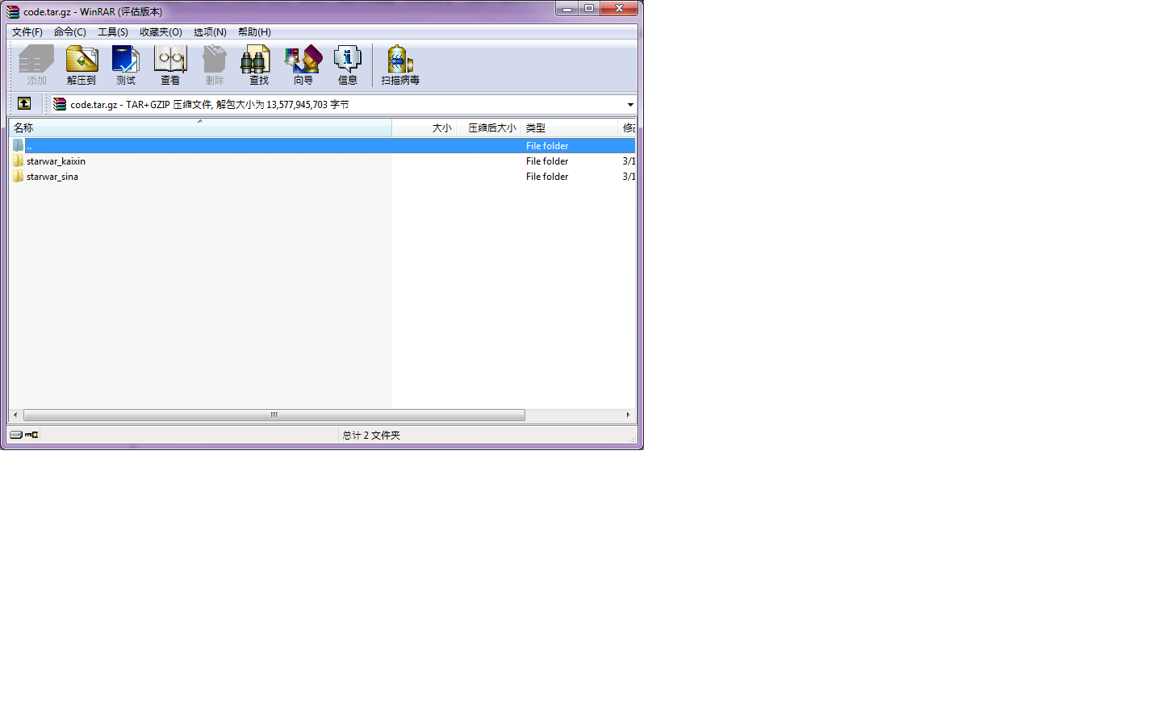Open the Commands menu (命令)
1162x726 pixels.
pyautogui.click(x=70, y=32)
